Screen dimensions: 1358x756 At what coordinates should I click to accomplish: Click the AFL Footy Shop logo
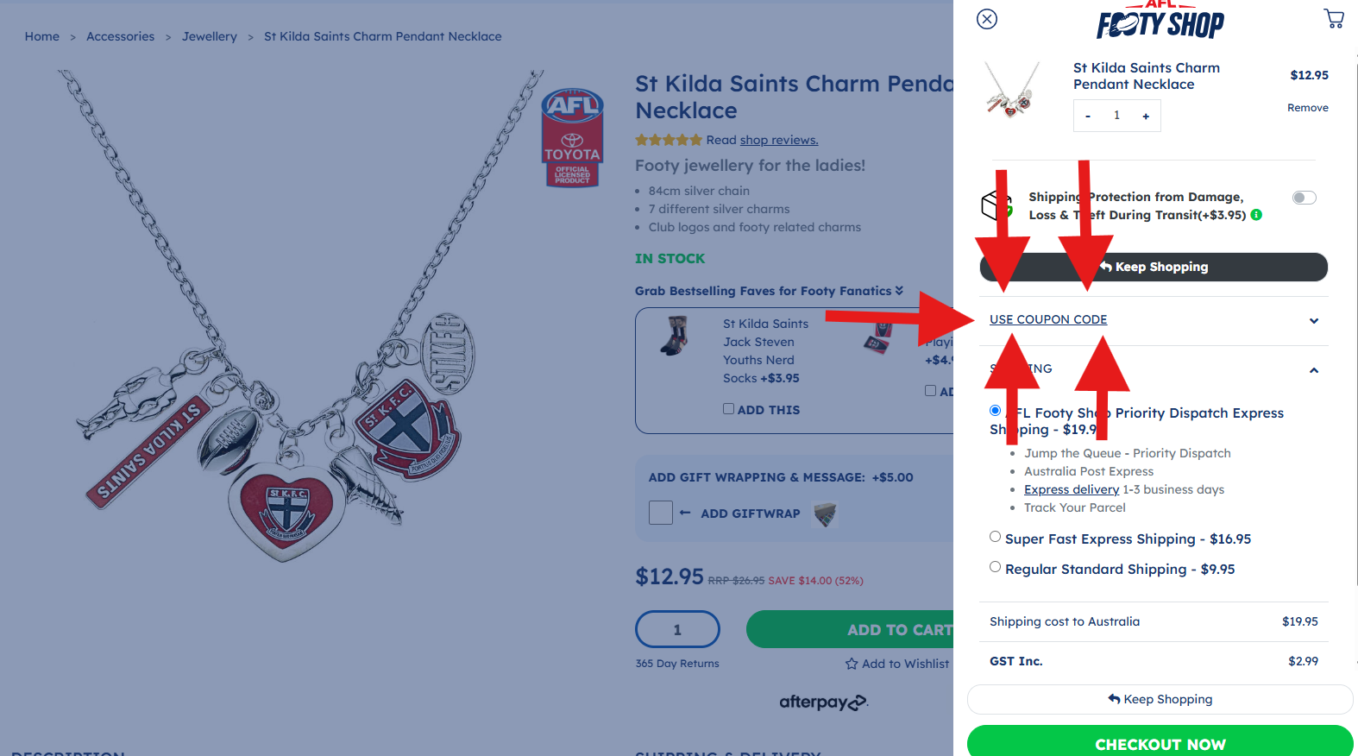(1160, 20)
